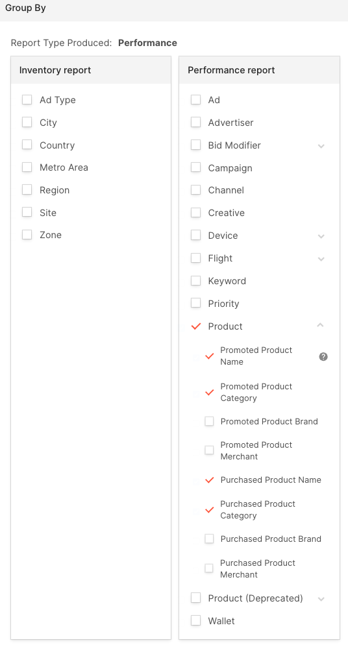This screenshot has width=348, height=645.
Task: Uncheck Purchased Product Name
Action: click(x=209, y=480)
